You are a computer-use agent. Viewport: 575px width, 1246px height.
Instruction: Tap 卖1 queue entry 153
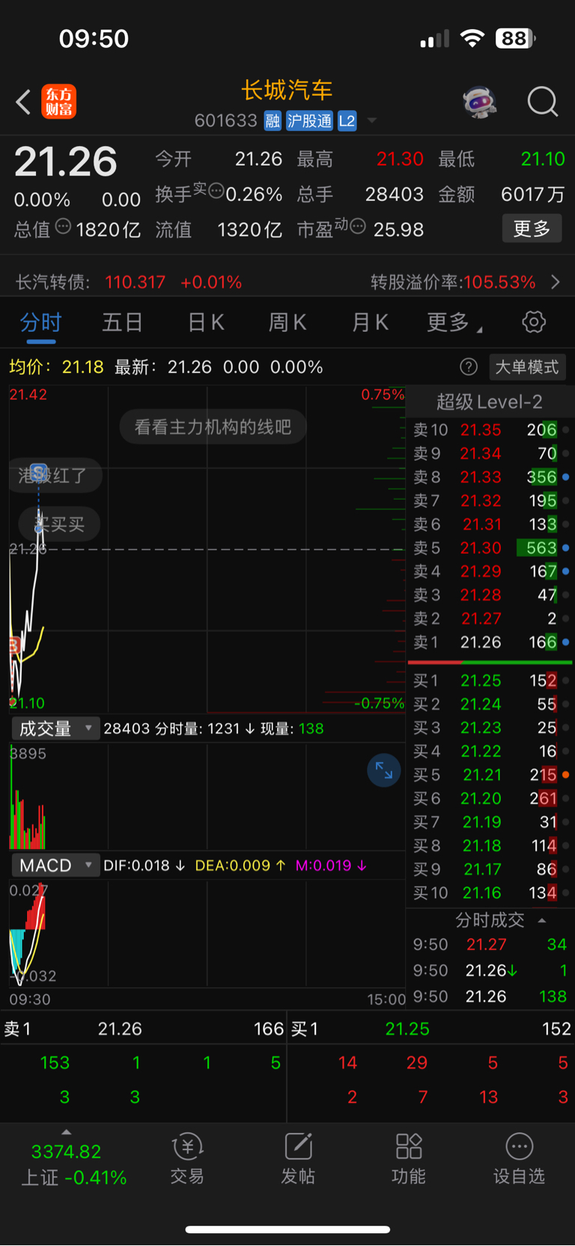point(55,1062)
